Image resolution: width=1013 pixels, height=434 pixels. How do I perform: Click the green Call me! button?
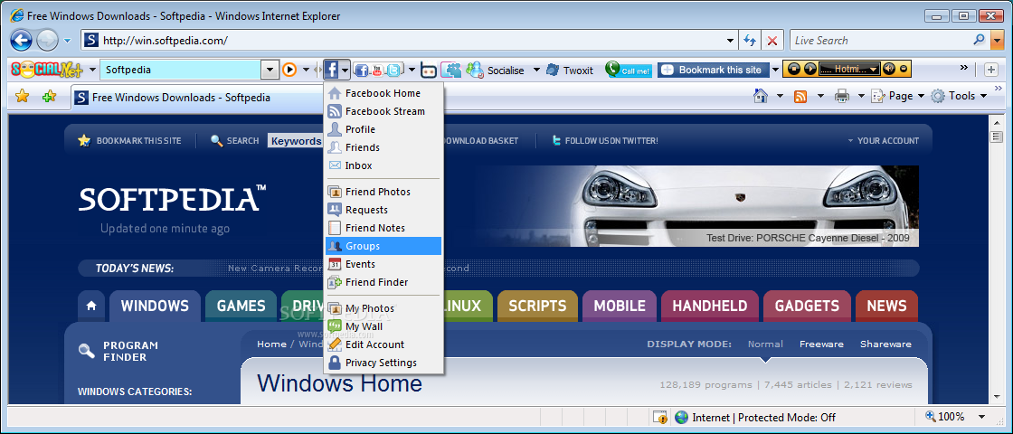[629, 70]
